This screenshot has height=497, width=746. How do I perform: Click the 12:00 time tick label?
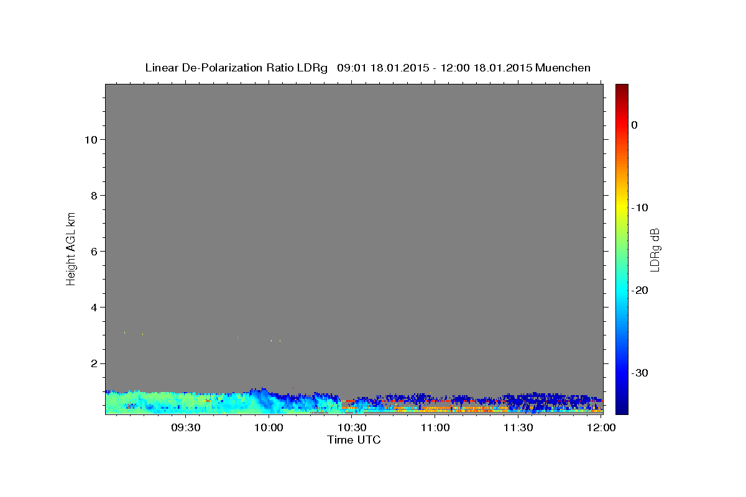(x=601, y=427)
